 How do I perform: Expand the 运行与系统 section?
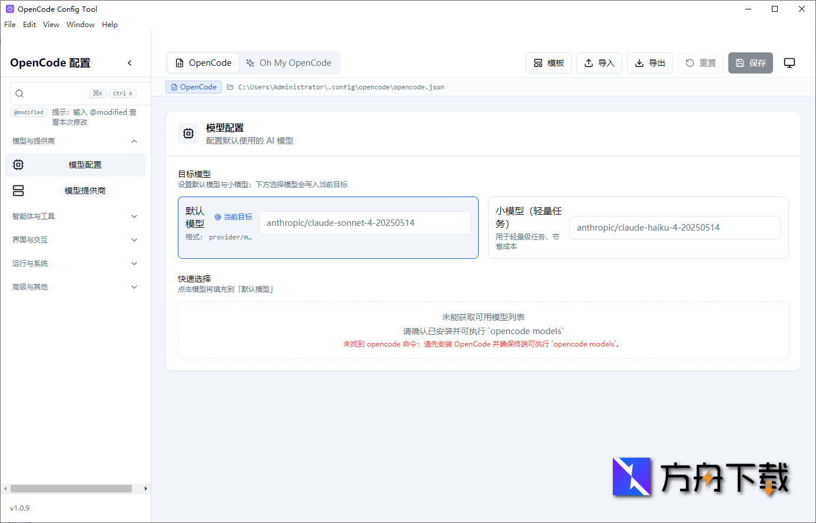click(x=134, y=263)
